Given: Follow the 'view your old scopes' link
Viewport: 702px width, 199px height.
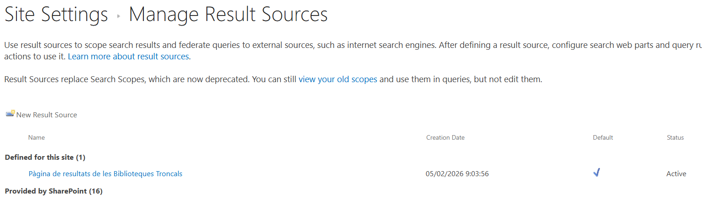Looking at the screenshot, I should pos(338,79).
